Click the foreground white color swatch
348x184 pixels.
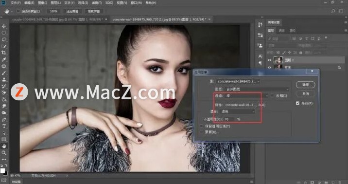click(x=2, y=171)
